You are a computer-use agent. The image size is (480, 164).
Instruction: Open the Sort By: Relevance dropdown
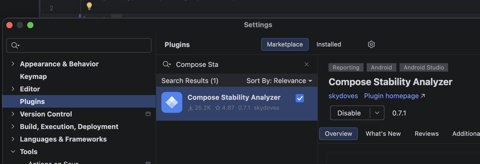click(x=279, y=81)
